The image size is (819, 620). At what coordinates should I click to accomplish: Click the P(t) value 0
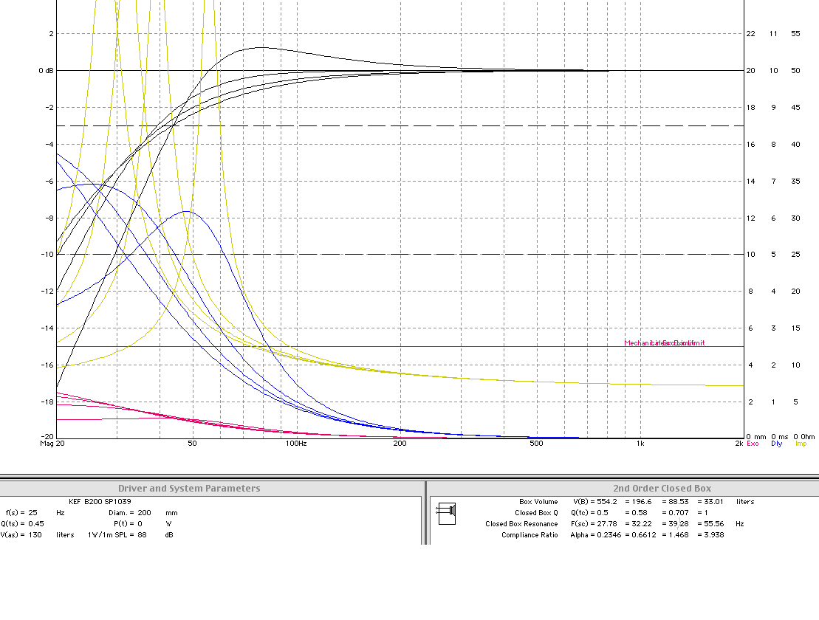coord(140,523)
